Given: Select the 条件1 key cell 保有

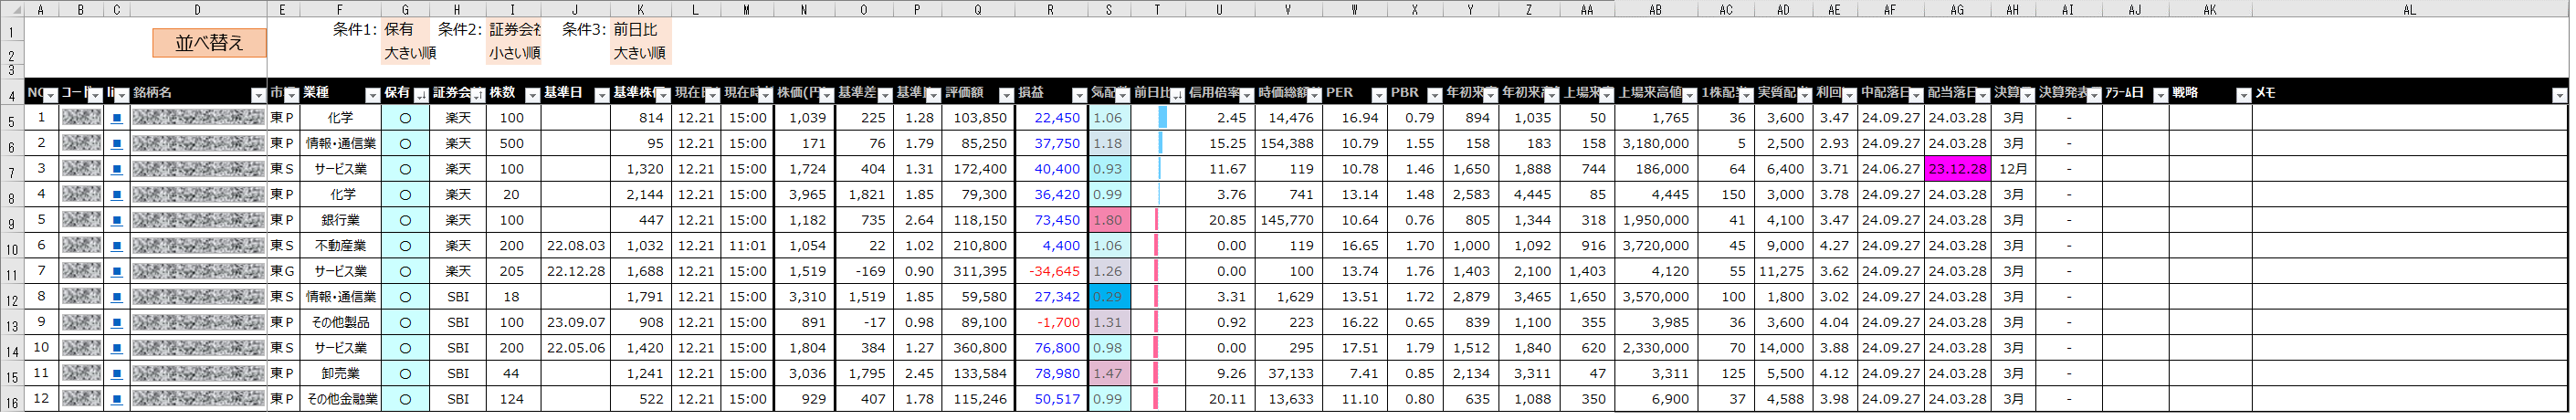Looking at the screenshot, I should [406, 30].
